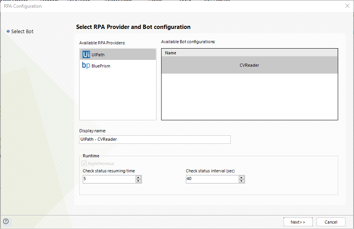
Task: Close the RPA Configuration window
Action: click(x=347, y=6)
